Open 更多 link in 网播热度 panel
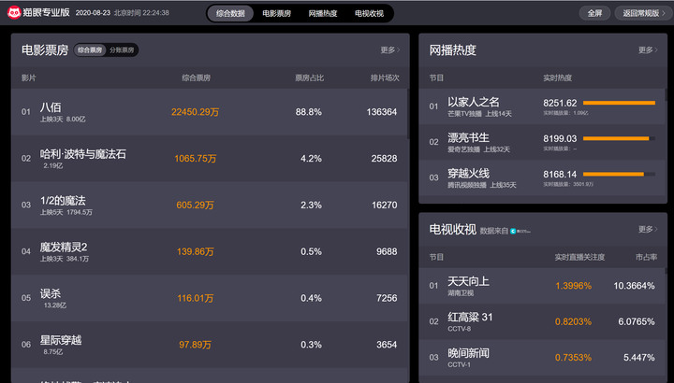 648,50
